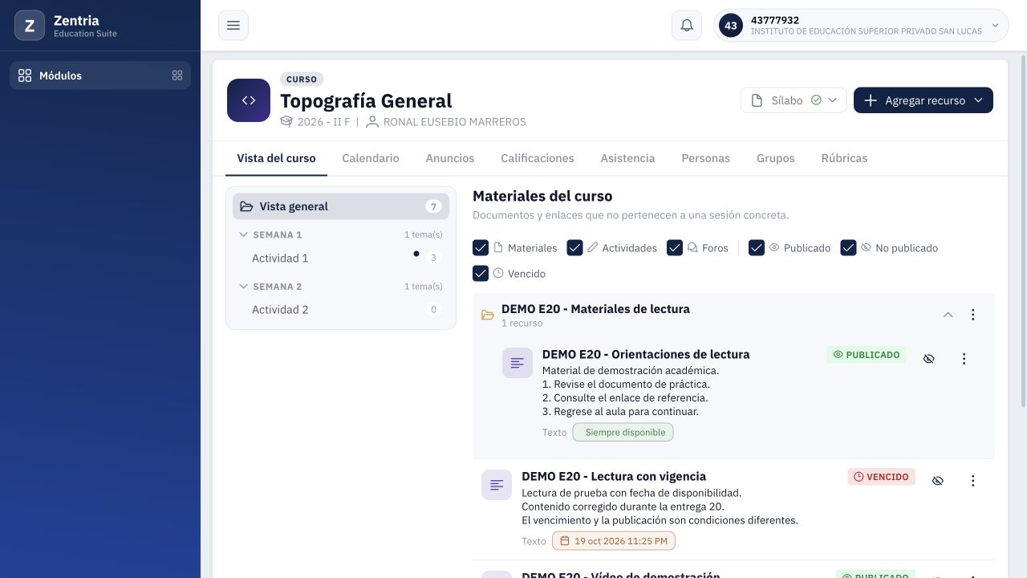Viewport: 1027px width, 578px height.
Task: Open the Calificaciones tab
Action: (538, 158)
